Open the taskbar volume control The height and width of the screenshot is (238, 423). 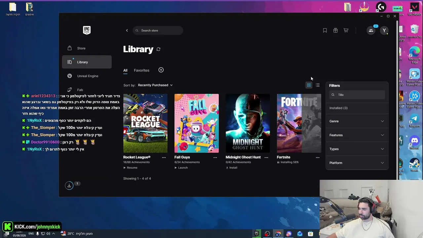click(x=48, y=234)
